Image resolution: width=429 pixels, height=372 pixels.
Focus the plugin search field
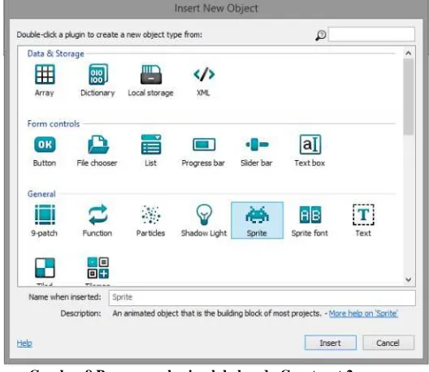click(371, 34)
